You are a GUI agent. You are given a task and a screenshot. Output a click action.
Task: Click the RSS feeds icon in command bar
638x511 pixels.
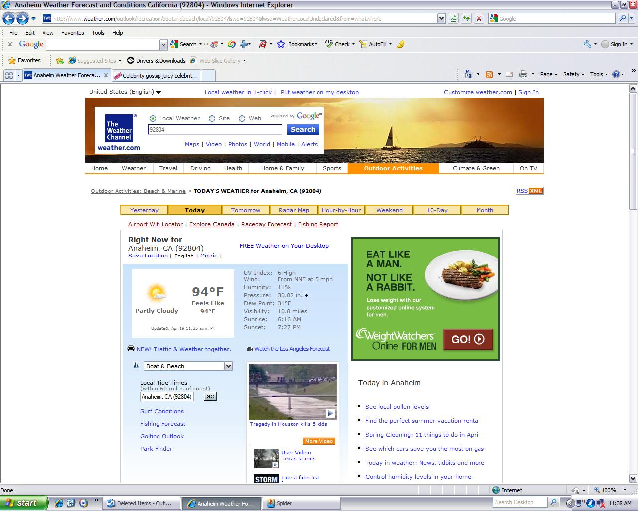(x=489, y=74)
